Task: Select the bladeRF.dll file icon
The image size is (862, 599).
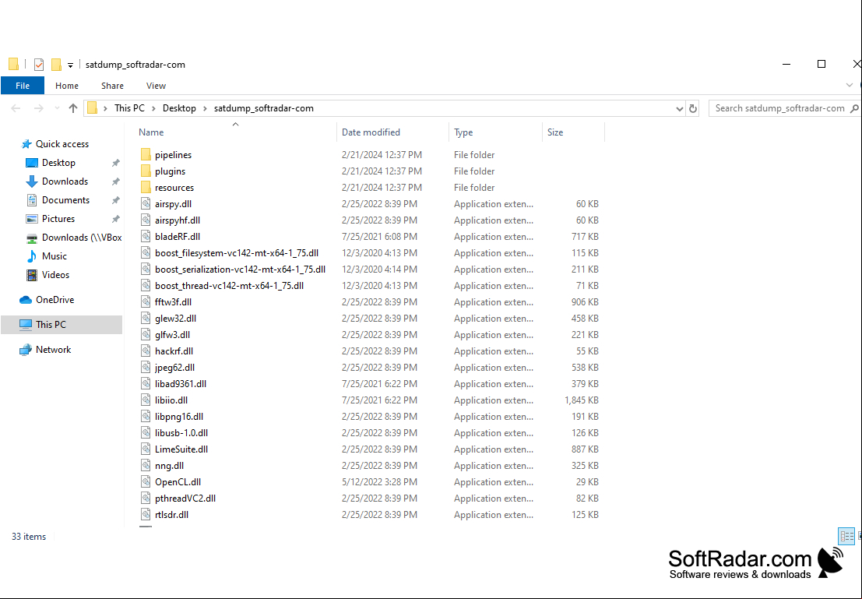Action: pos(146,237)
